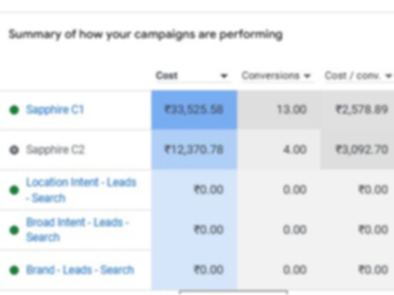
Task: Click the Location Intent campaign status dot
Action: click(x=14, y=190)
